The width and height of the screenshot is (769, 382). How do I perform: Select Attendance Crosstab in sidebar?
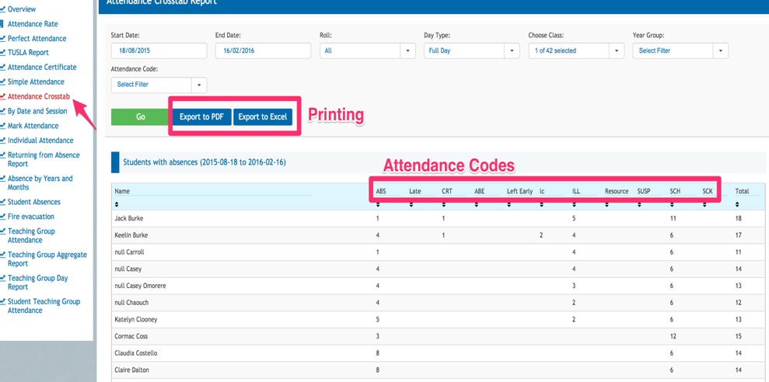[39, 96]
